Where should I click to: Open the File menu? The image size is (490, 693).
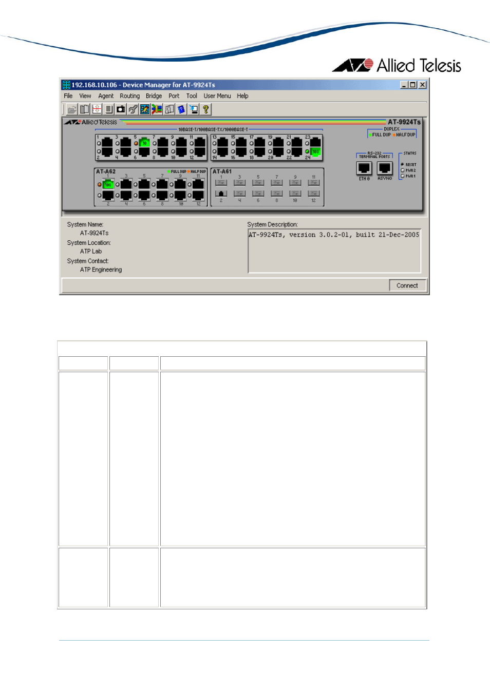pyautogui.click(x=68, y=96)
